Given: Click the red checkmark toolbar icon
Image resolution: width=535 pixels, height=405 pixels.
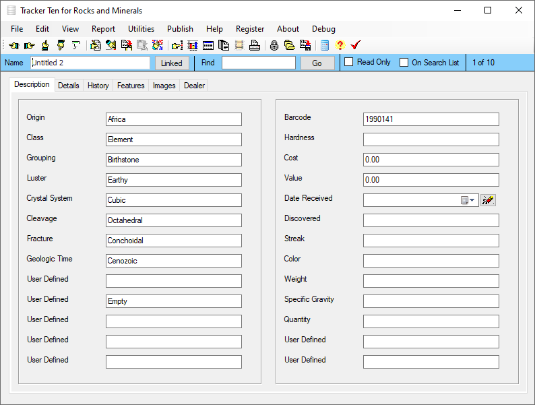Looking at the screenshot, I should point(356,46).
